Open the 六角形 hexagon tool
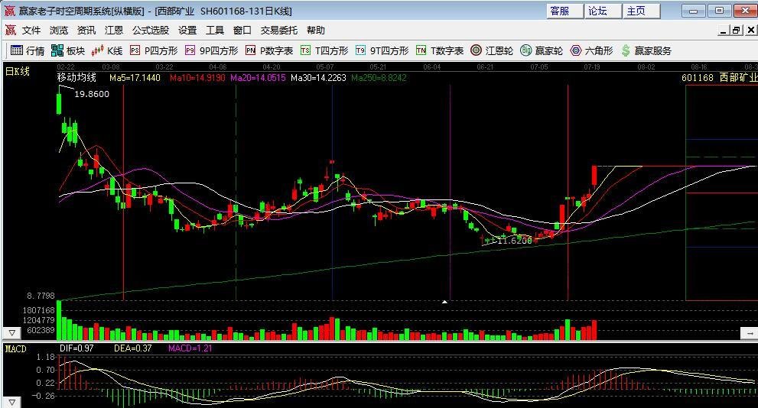Image resolution: width=758 pixels, height=408 pixels. 592,50
